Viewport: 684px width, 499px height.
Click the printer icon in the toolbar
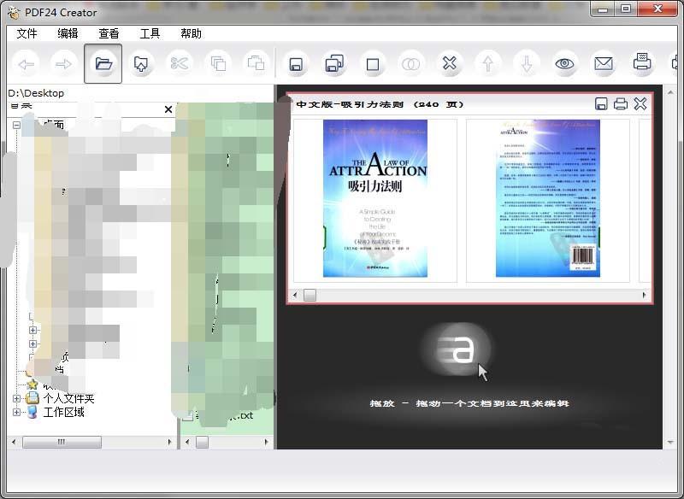pos(640,62)
